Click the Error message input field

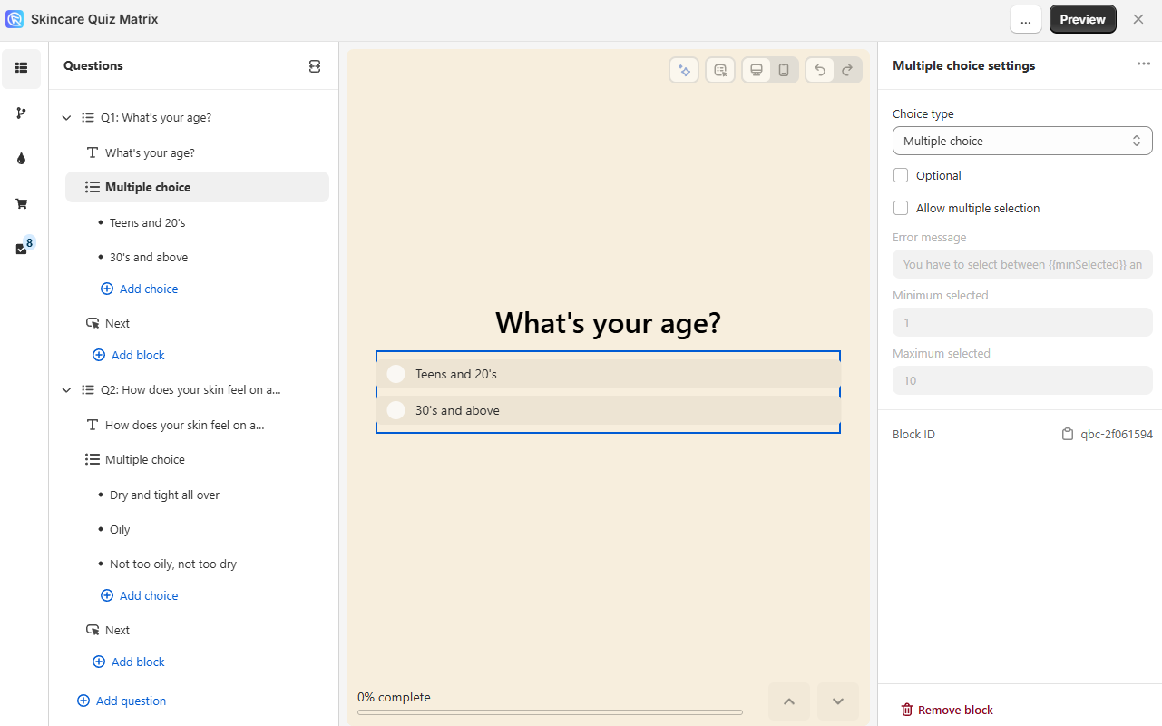click(x=1022, y=264)
